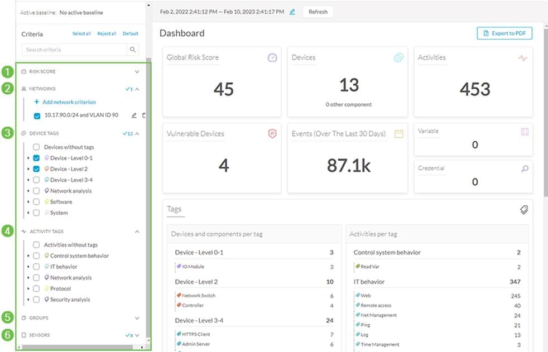Screen dimensions: 548x352
Task: Expand the RISK SCORE section
Action: tap(137, 71)
